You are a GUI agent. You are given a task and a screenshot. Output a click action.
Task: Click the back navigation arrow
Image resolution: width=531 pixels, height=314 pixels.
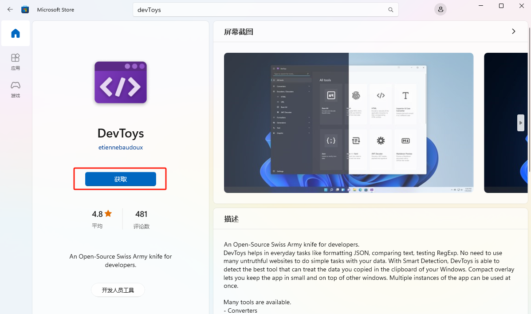(x=10, y=9)
